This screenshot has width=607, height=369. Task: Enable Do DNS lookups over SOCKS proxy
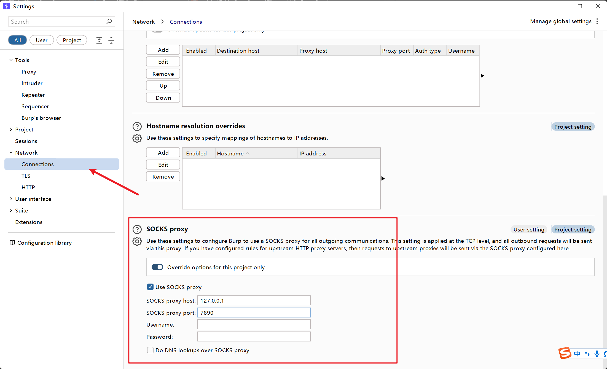point(150,350)
